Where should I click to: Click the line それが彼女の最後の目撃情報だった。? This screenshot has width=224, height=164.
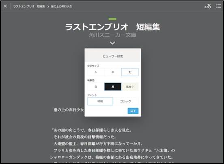[85, 137]
